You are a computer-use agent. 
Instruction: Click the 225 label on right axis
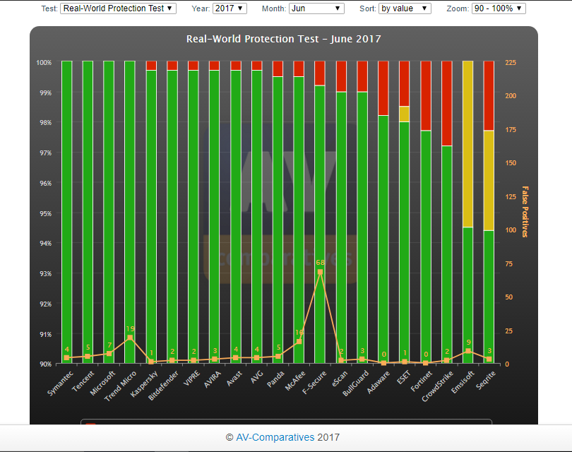tap(511, 63)
